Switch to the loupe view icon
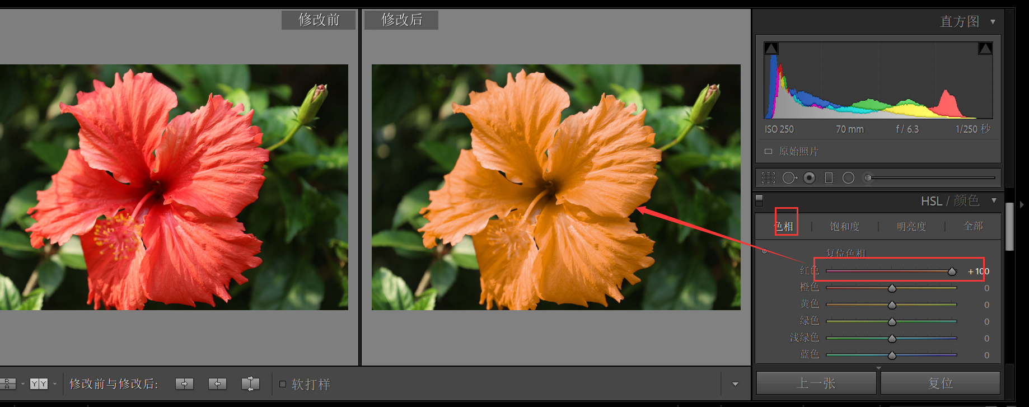Image resolution: width=1029 pixels, height=407 pixels. click(7, 383)
